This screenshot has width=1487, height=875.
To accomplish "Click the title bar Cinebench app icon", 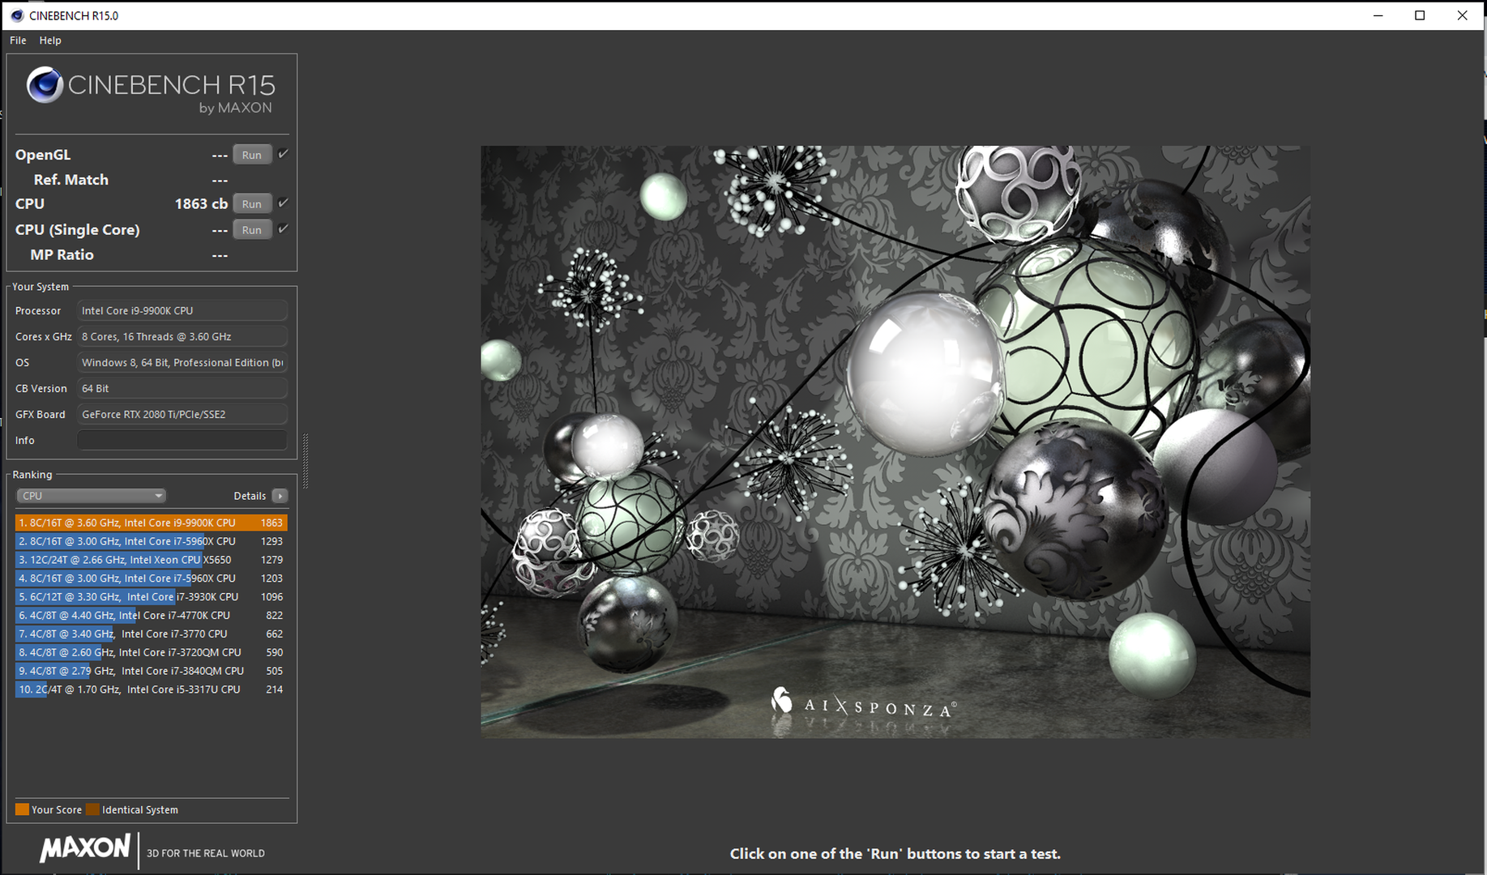I will click(x=16, y=15).
